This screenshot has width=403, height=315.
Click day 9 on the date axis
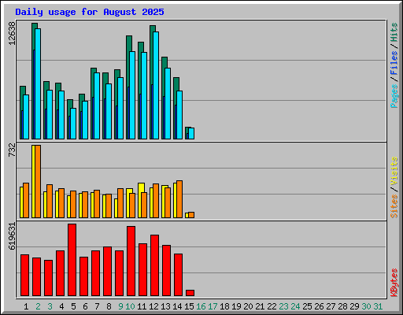120,306
